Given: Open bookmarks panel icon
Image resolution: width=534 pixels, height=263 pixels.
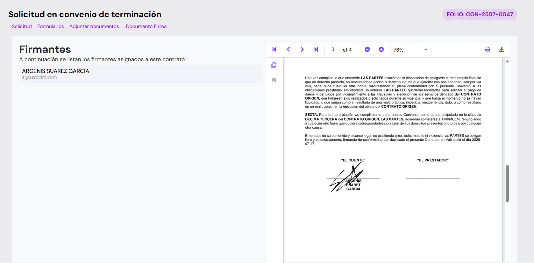Looking at the screenshot, I should pos(274,80).
